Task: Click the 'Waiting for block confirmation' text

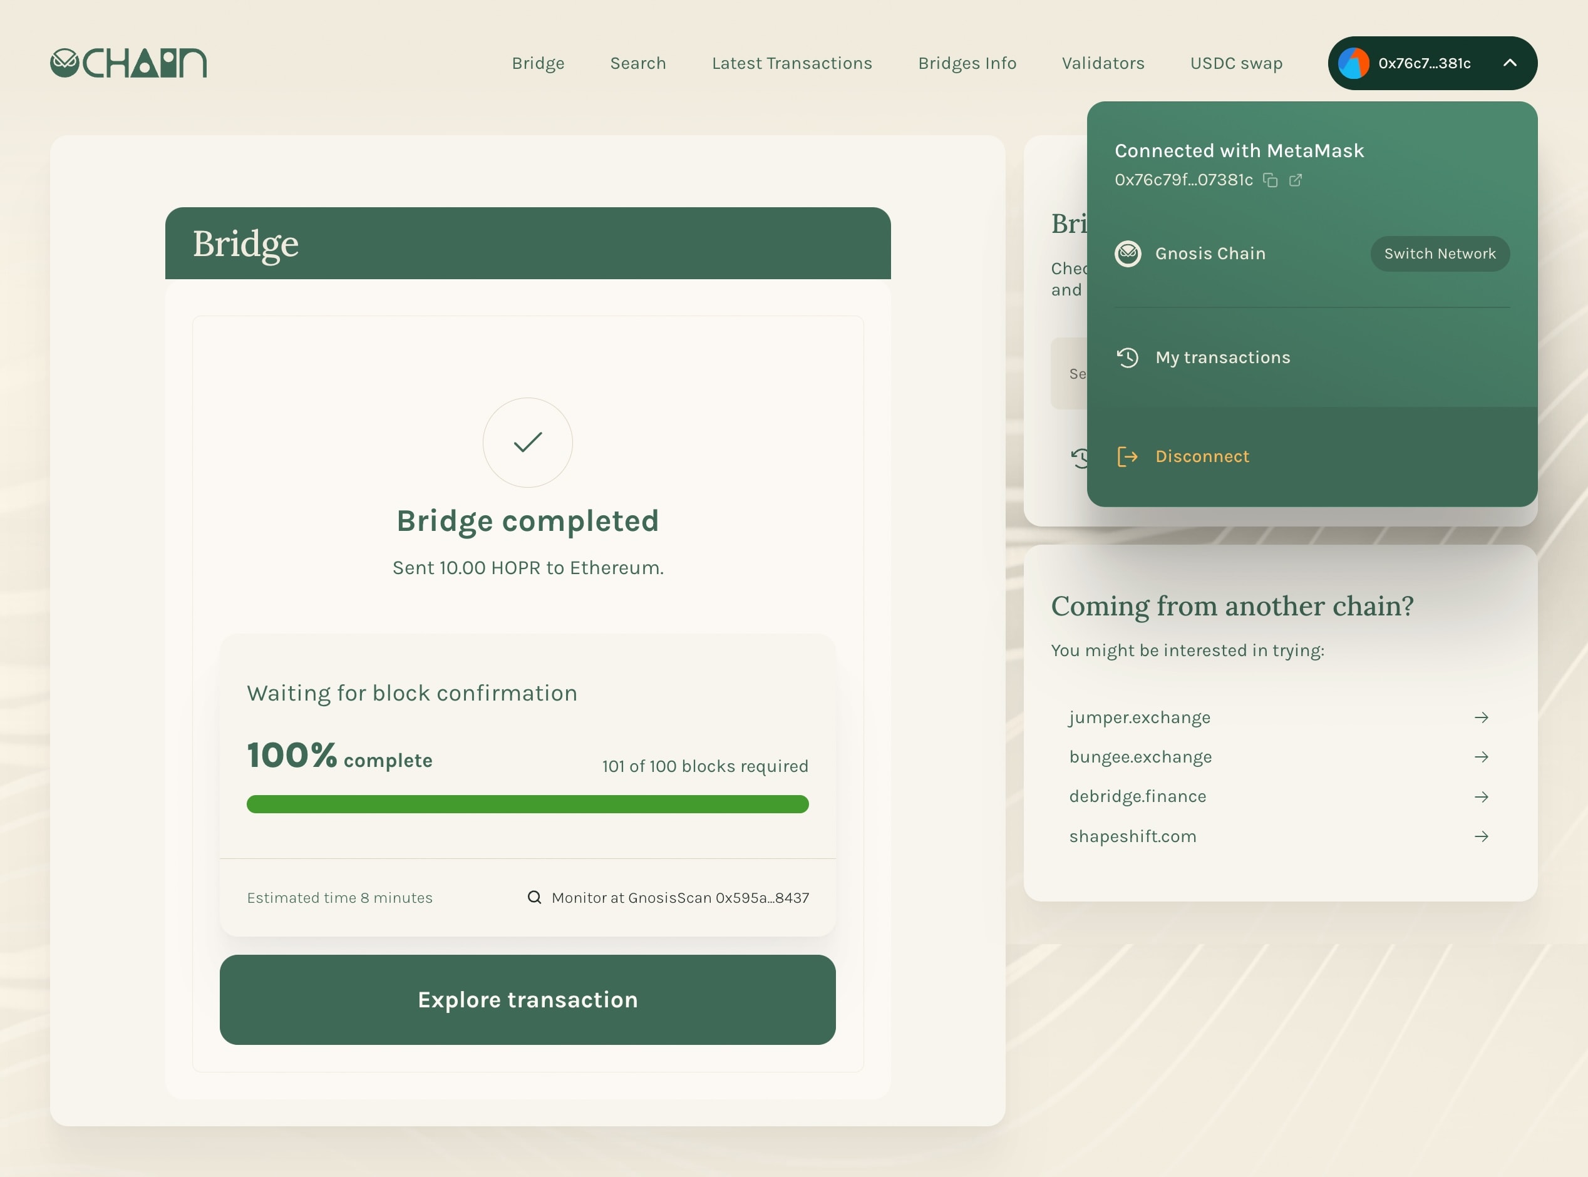Action: (413, 693)
